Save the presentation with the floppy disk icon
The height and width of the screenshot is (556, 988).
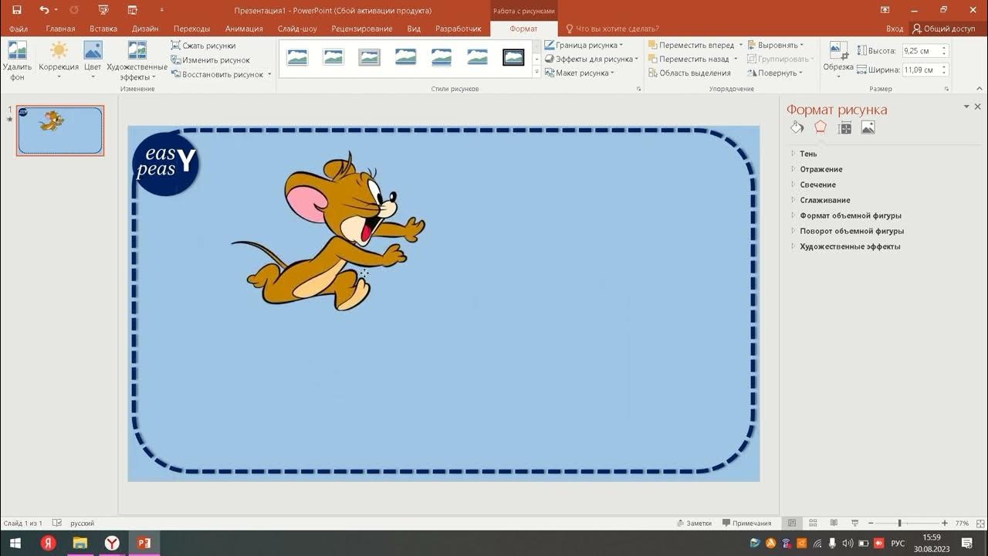16,10
